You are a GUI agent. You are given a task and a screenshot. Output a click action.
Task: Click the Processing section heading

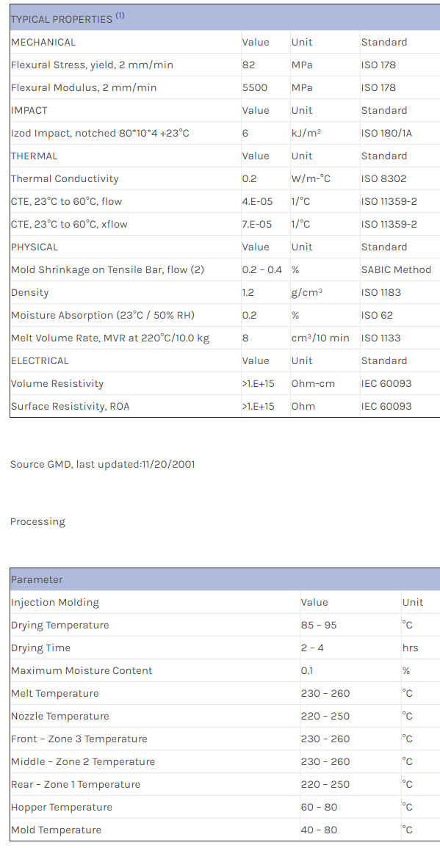pos(38,522)
